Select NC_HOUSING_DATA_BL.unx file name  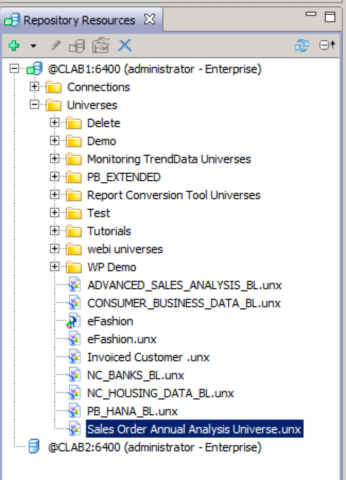click(x=160, y=393)
